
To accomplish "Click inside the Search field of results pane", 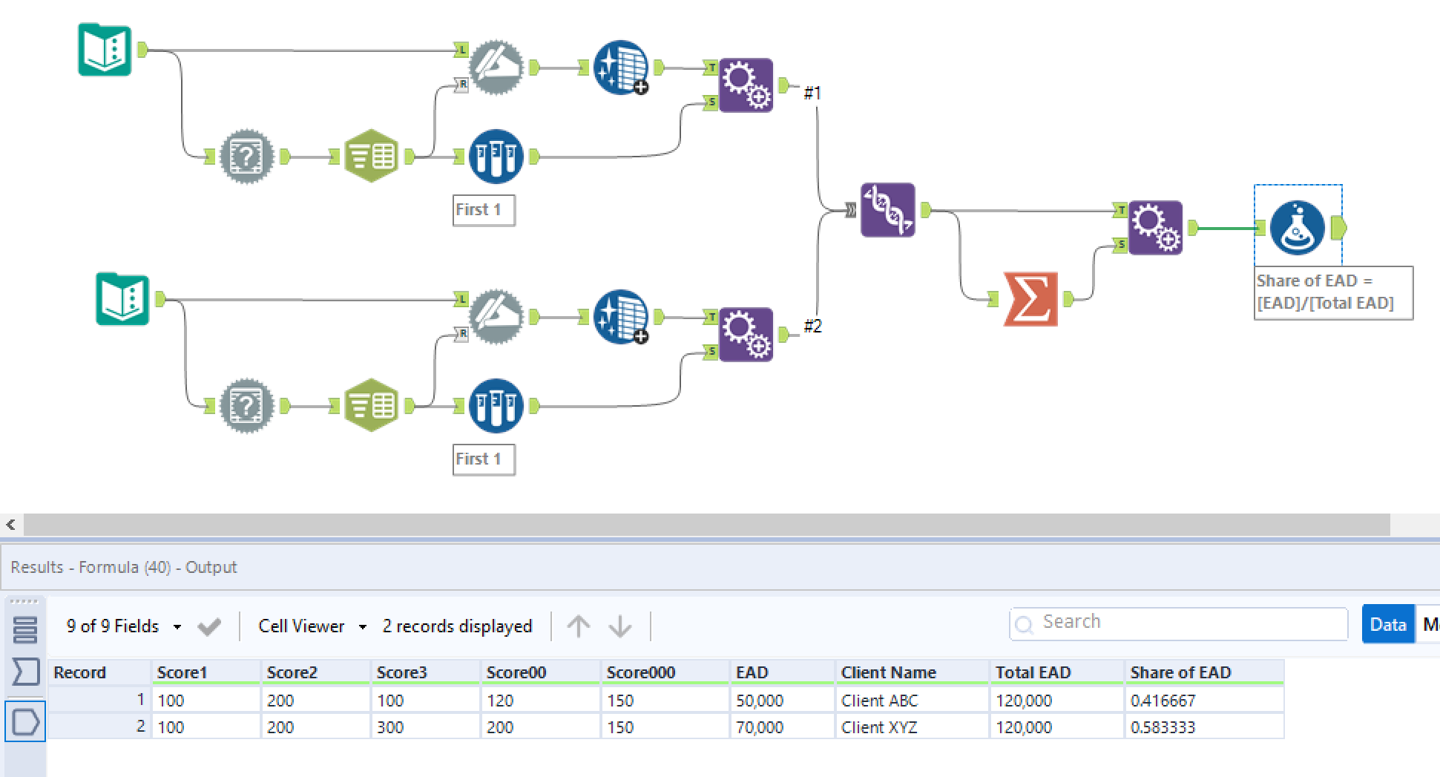I will (1180, 623).
